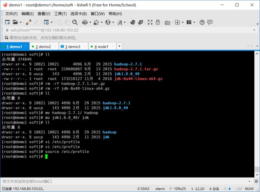Expand the font dropdown arrow
This screenshot has width=260, height=192.
tap(125, 22)
